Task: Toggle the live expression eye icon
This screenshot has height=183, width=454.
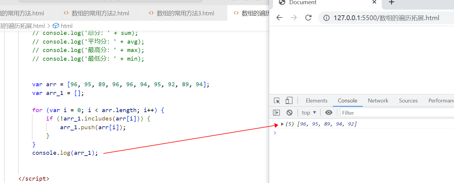Action: (329, 112)
